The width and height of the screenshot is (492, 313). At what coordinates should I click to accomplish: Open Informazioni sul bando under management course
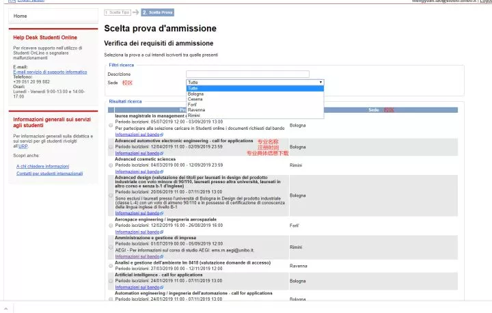pos(139,135)
